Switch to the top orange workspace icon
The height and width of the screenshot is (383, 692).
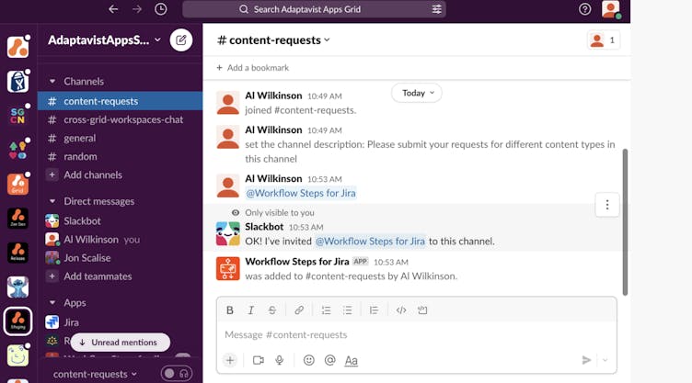click(x=18, y=47)
